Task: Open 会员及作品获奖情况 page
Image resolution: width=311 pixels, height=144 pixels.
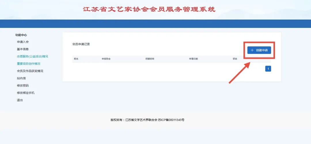Action: (30, 71)
